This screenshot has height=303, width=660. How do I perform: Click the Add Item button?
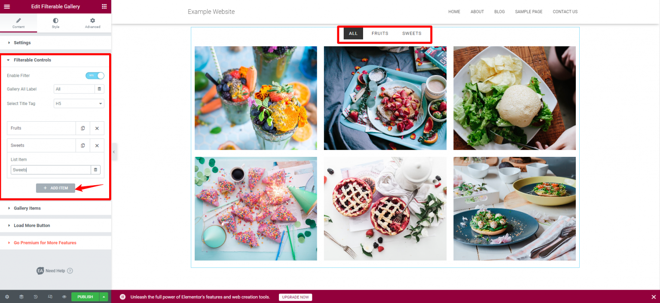click(x=55, y=188)
